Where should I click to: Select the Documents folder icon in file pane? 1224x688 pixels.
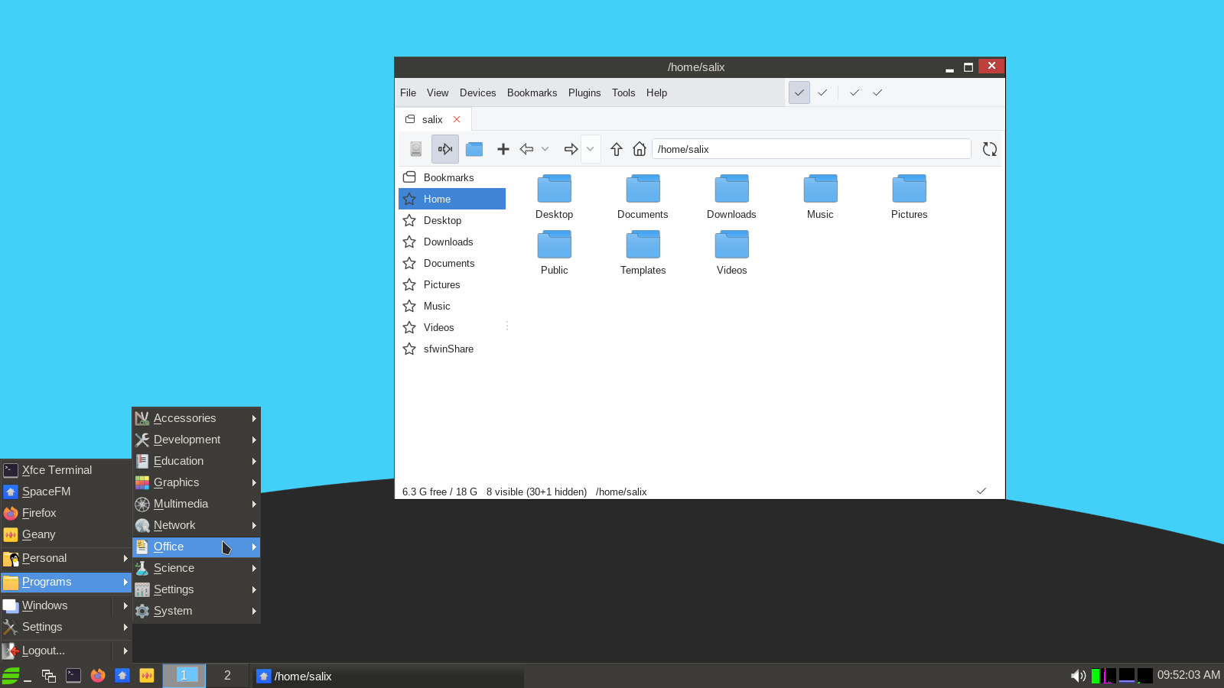pyautogui.click(x=643, y=189)
